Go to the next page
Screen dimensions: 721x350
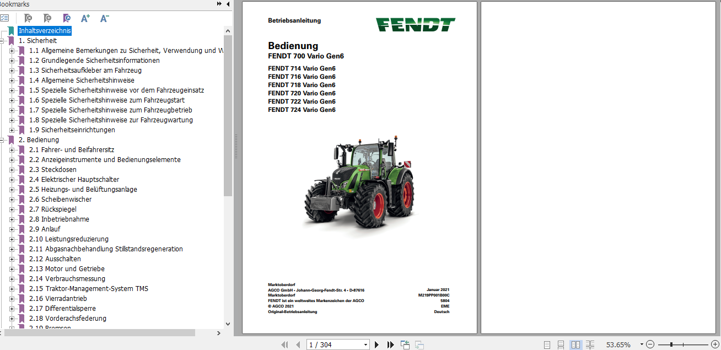click(377, 344)
